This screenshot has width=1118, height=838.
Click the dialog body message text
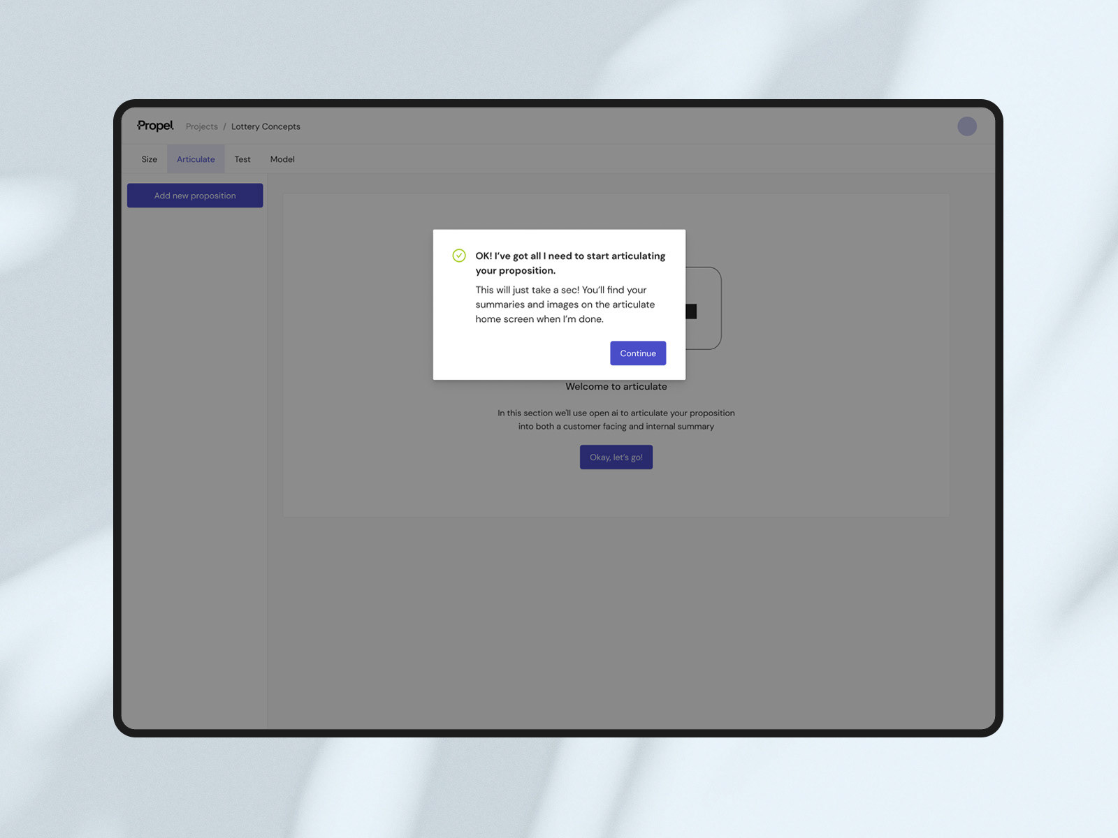(565, 304)
